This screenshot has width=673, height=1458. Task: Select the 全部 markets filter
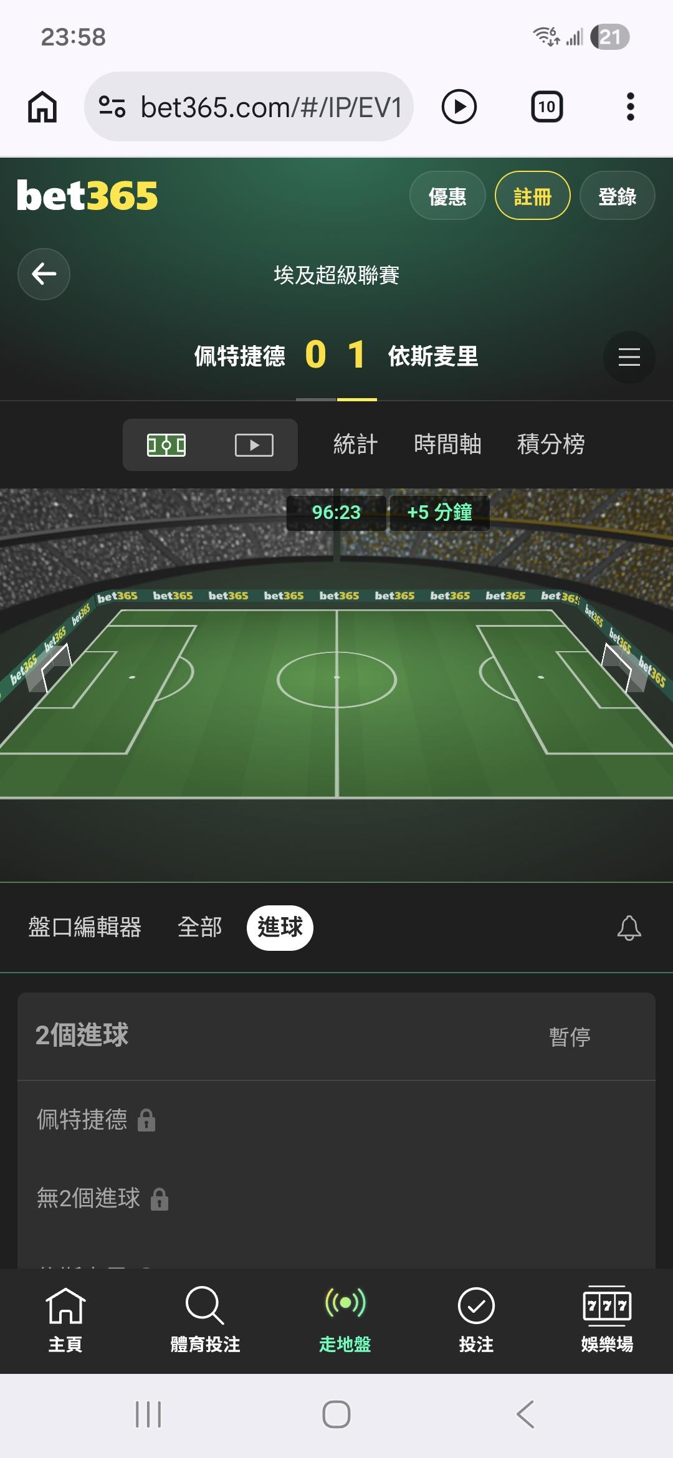pos(199,927)
